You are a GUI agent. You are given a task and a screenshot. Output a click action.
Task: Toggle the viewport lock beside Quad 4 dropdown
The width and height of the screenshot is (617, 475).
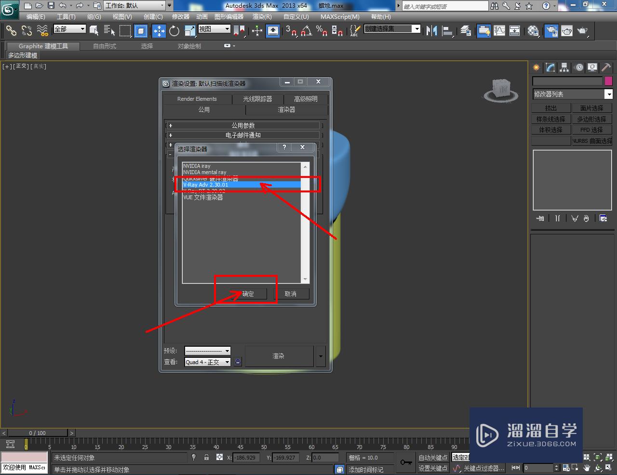(238, 362)
